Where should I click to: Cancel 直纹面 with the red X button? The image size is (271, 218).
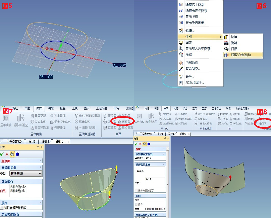click(7, 154)
